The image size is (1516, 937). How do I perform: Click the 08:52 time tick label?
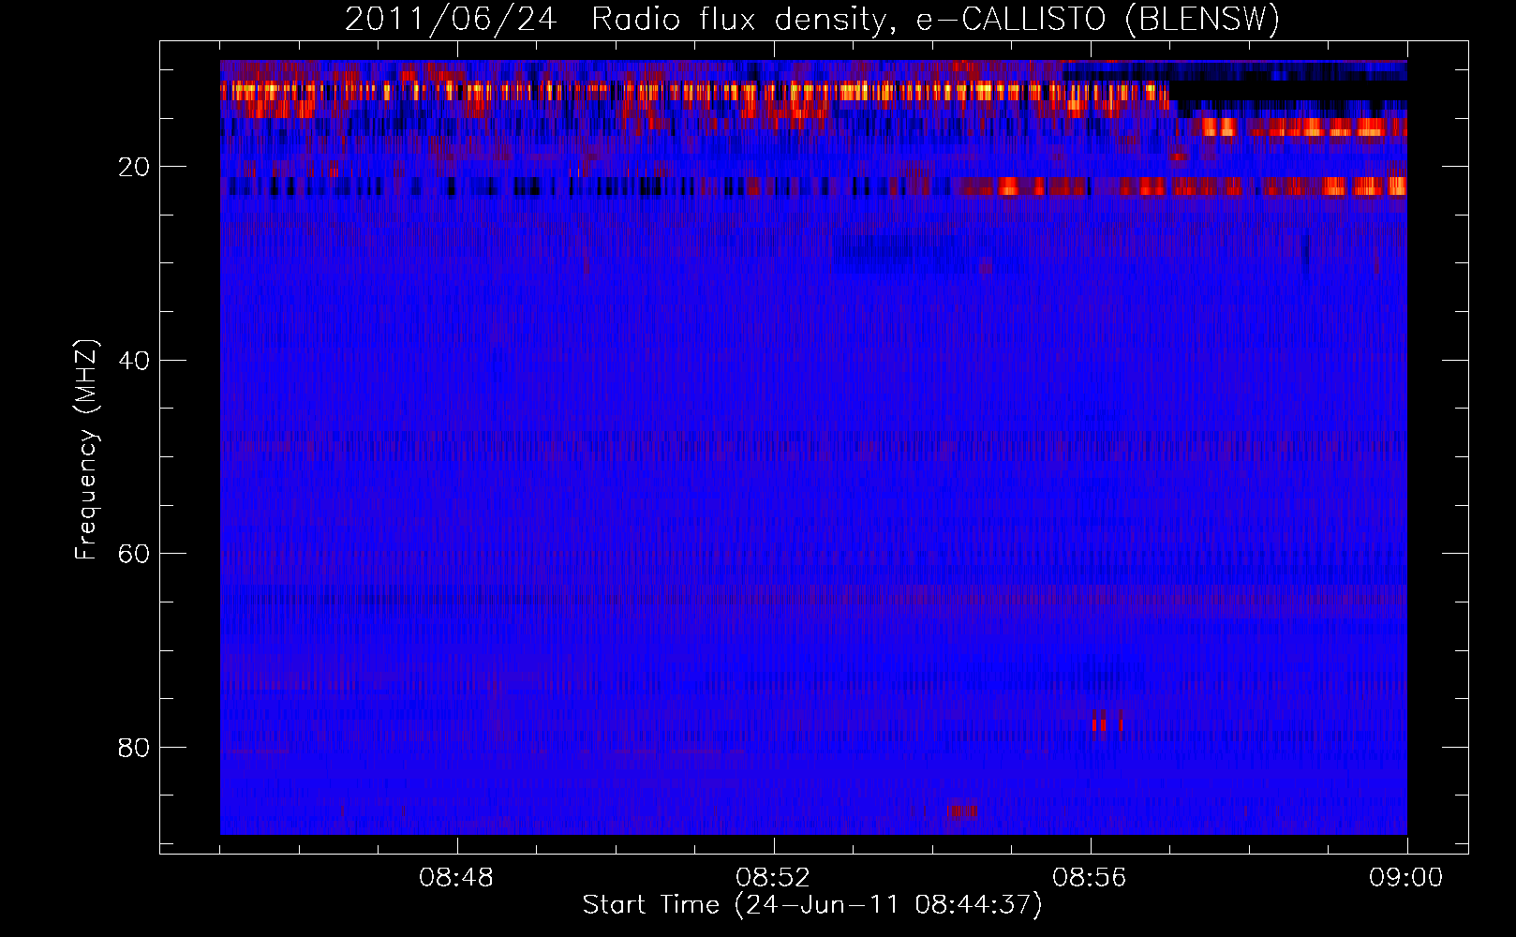(773, 878)
